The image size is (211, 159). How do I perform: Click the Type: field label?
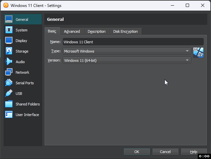pos(56,51)
